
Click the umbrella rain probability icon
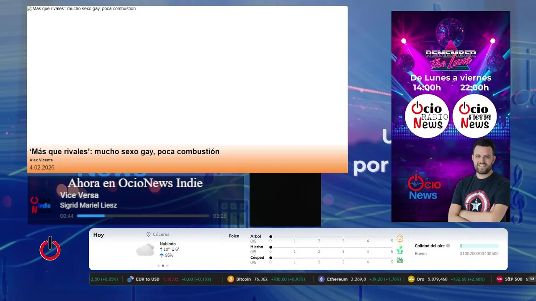162,255
